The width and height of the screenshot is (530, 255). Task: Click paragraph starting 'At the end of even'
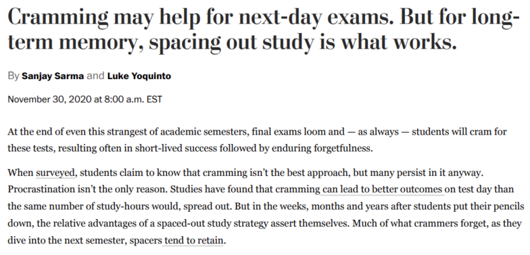(257, 140)
